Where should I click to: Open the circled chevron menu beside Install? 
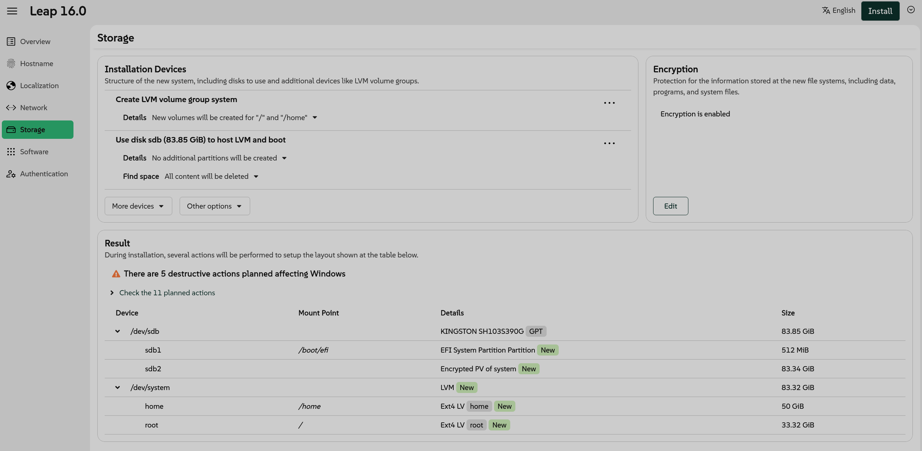pyautogui.click(x=911, y=10)
